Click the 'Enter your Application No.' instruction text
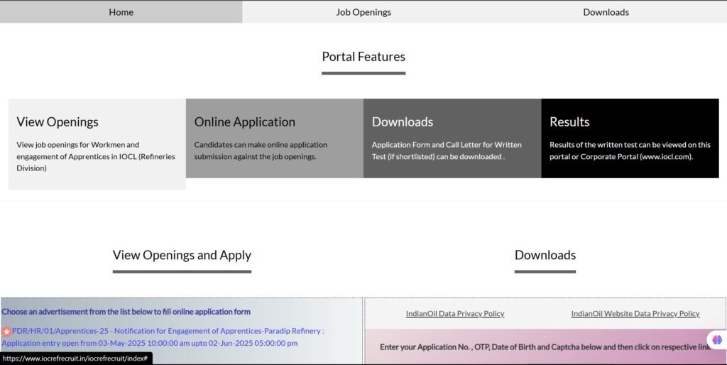 [x=545, y=347]
